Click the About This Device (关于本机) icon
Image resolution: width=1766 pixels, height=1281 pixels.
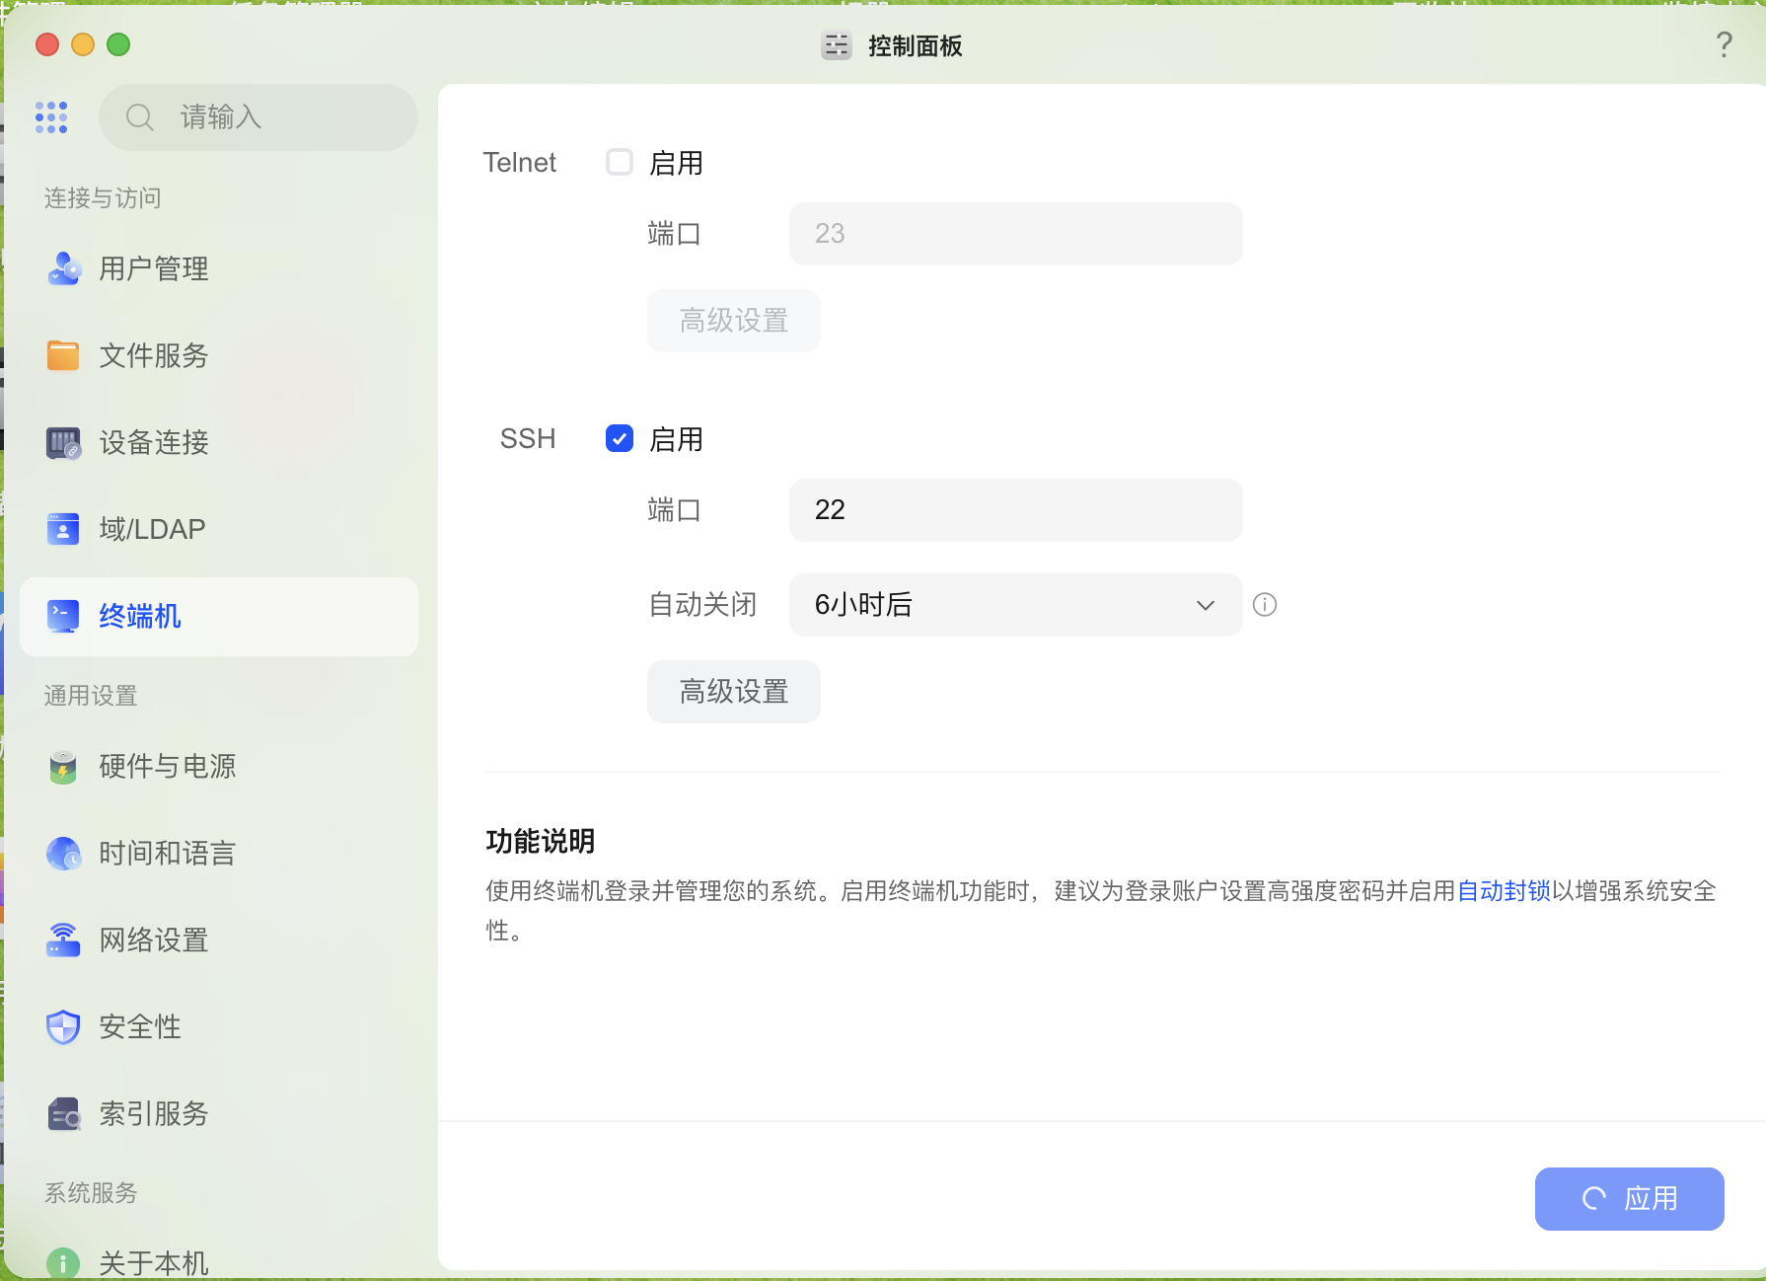coord(64,1262)
